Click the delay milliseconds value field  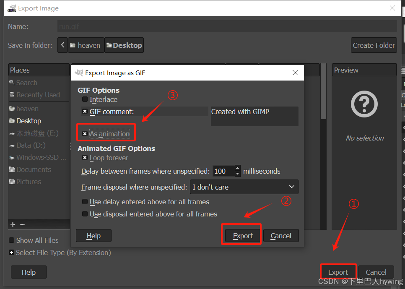point(224,171)
